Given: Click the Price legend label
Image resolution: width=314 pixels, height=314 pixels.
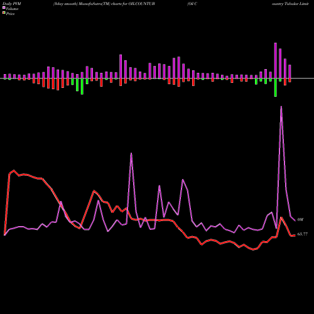Looking at the screenshot, I should click(x=10, y=14).
